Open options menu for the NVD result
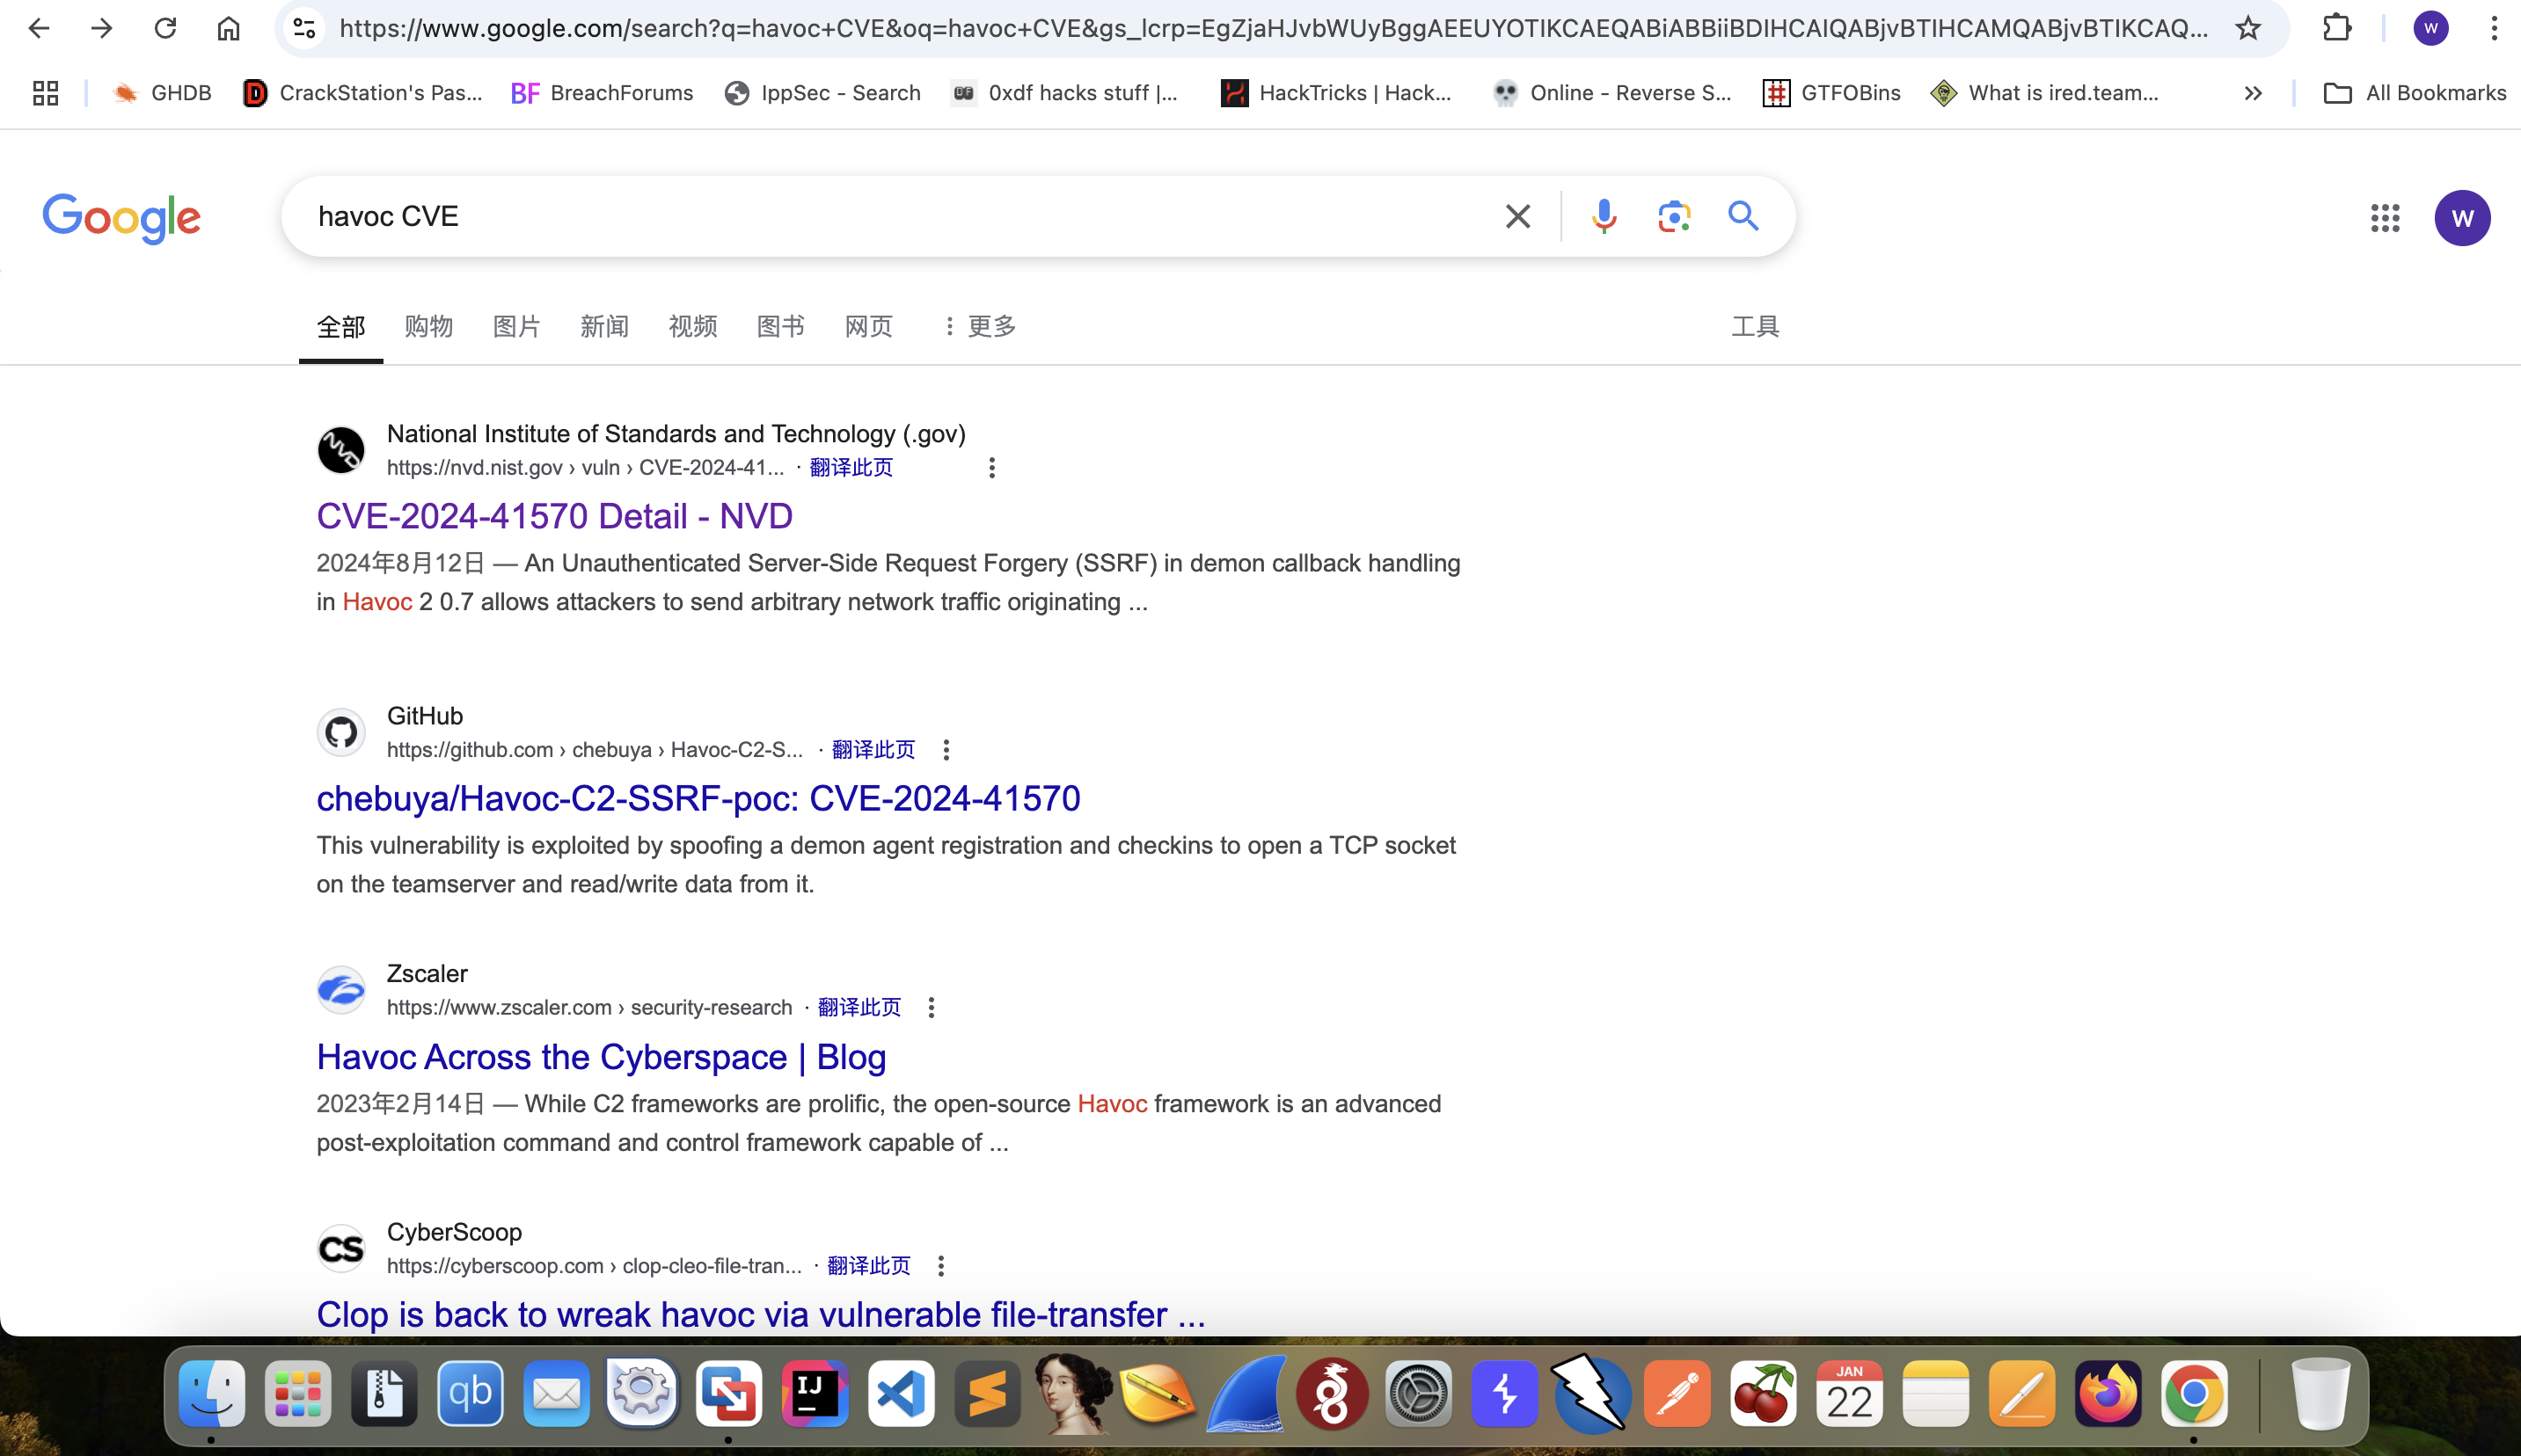Image resolution: width=2521 pixels, height=1456 pixels. pyautogui.click(x=991, y=468)
